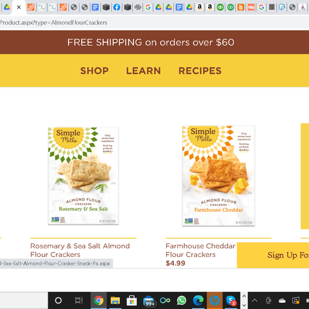Open Rosemary & Sea Salt Almond Flour Crackers link

[x=80, y=250]
